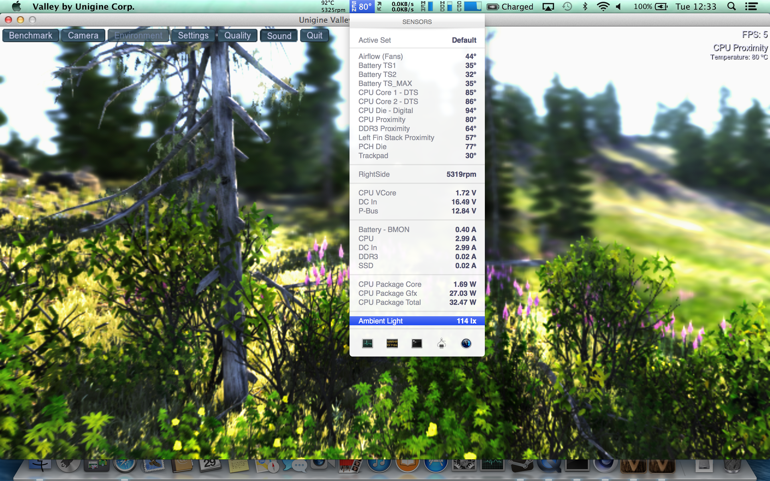Select the Battery TS2 row
This screenshot has width=770, height=481.
(x=417, y=75)
